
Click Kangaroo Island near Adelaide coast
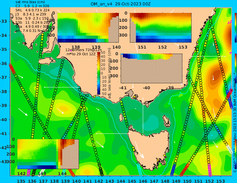tap(47, 61)
